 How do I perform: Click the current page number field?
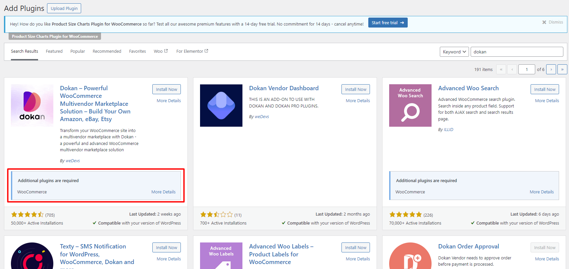pyautogui.click(x=527, y=69)
